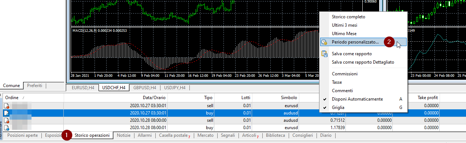Open the Biblioteca tab

[x=275, y=135]
